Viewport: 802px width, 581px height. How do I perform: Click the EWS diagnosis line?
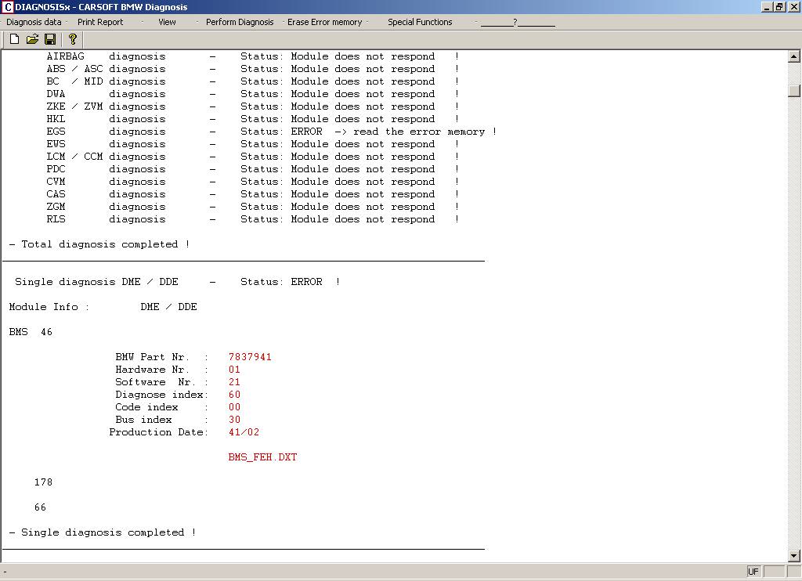tap(253, 144)
